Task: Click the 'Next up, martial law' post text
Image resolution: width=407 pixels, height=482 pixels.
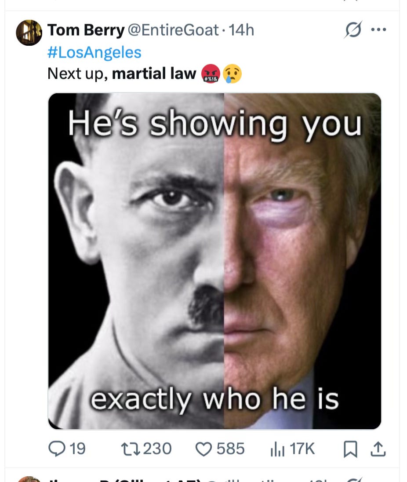Action: tap(122, 74)
